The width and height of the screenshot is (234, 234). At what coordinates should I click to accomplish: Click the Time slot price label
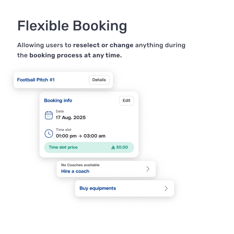click(63, 147)
